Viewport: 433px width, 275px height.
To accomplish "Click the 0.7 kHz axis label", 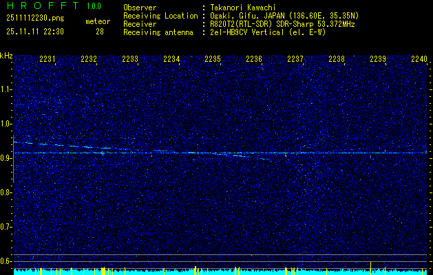I will tap(6, 227).
